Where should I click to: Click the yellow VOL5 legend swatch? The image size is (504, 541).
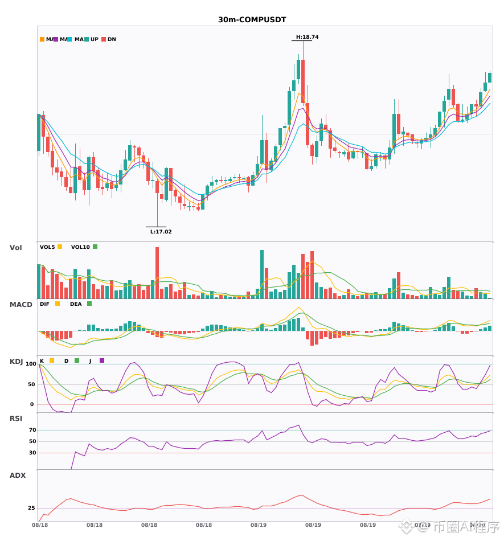click(x=60, y=247)
